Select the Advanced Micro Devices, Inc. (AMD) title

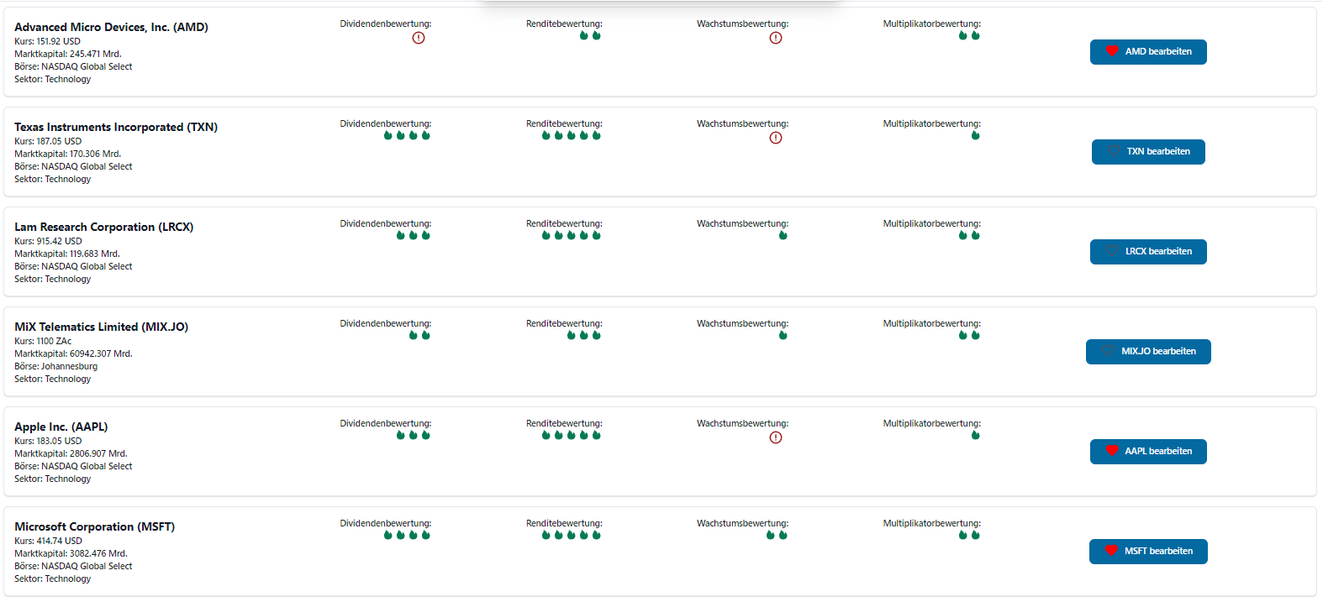coord(111,27)
